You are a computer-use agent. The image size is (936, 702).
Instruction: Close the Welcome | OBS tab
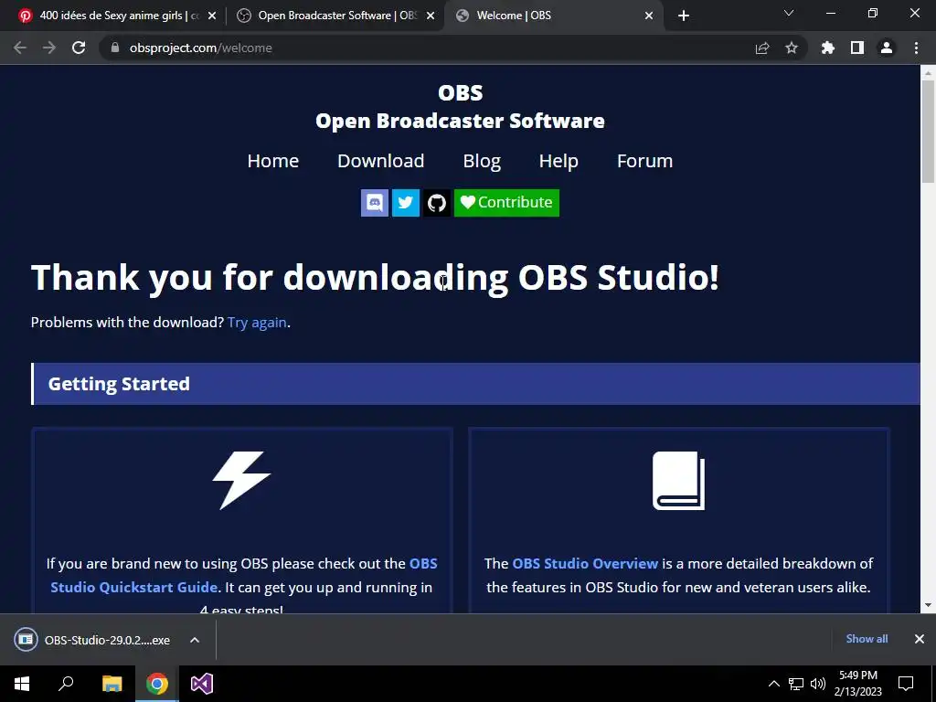point(649,16)
